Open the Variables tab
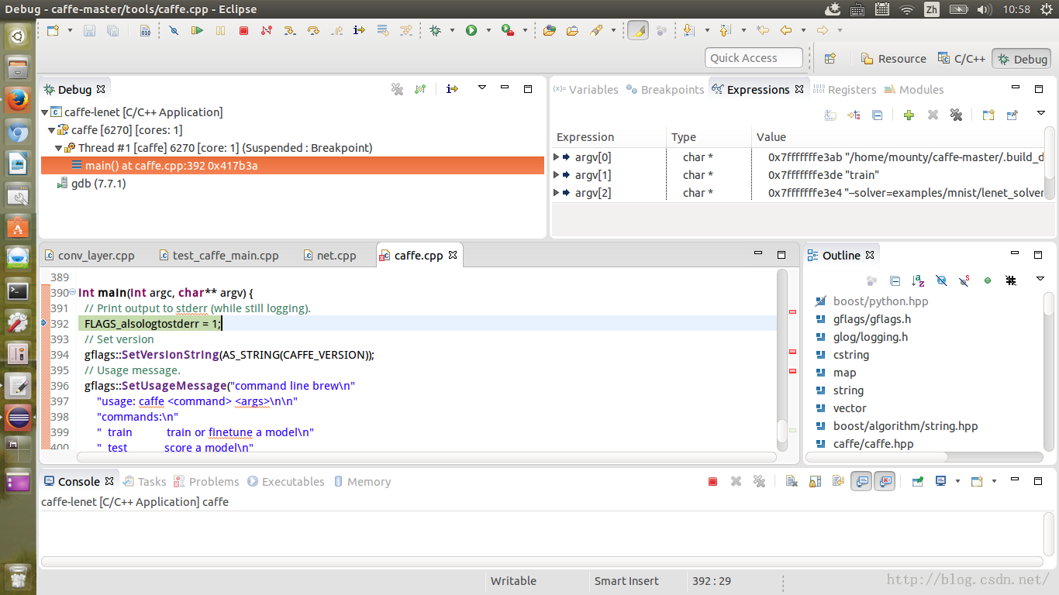This screenshot has width=1059, height=595. tap(585, 89)
